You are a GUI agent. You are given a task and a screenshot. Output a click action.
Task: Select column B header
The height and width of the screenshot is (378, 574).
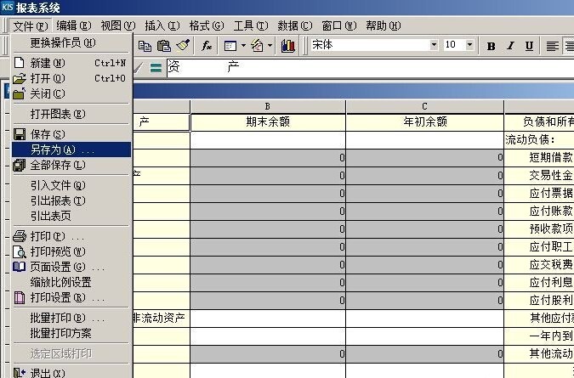click(268, 106)
